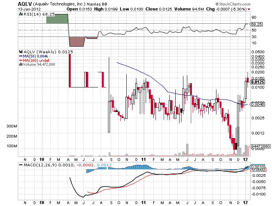Click the 0.0500 price axis label
Viewport: 272px width, 206px height.
coord(258,52)
